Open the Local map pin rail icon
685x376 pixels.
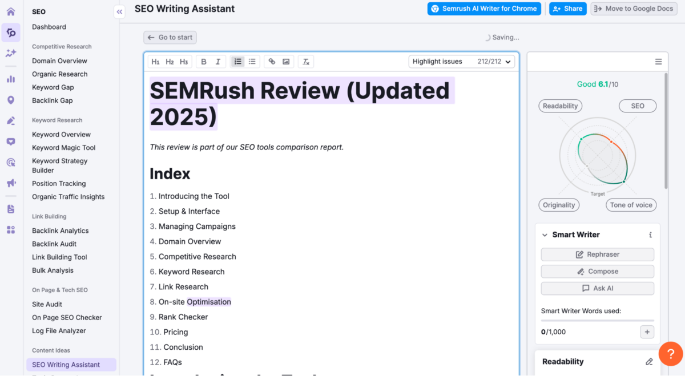(10, 100)
